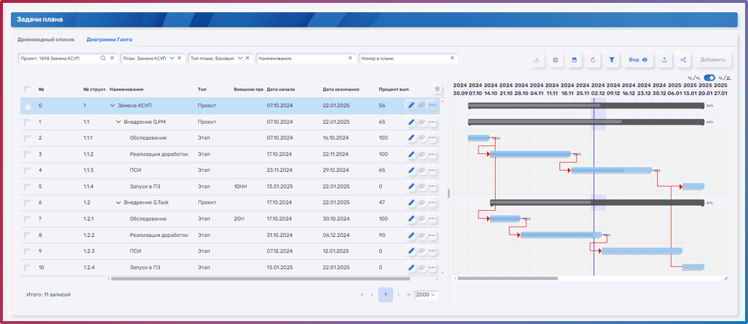Open the three-dot menu for row 1.2.2
The height and width of the screenshot is (324, 748).
432,235
